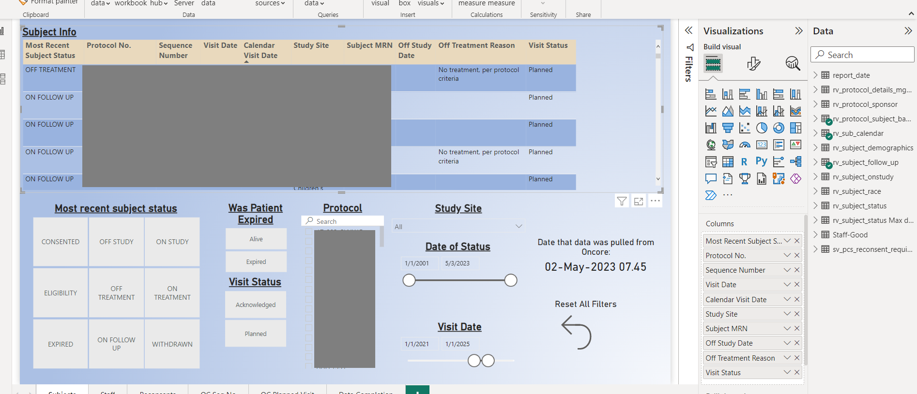The image size is (917, 394).
Task: Open Format visual paintbrush tab
Action: point(753,63)
